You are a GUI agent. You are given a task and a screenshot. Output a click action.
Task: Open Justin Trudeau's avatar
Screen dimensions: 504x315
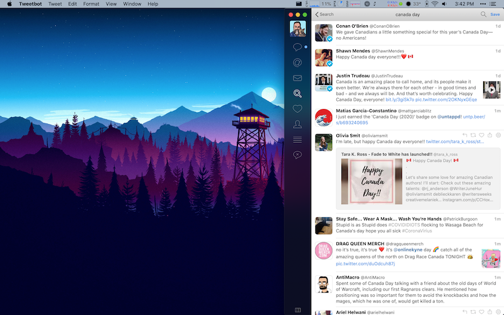coord(324,83)
